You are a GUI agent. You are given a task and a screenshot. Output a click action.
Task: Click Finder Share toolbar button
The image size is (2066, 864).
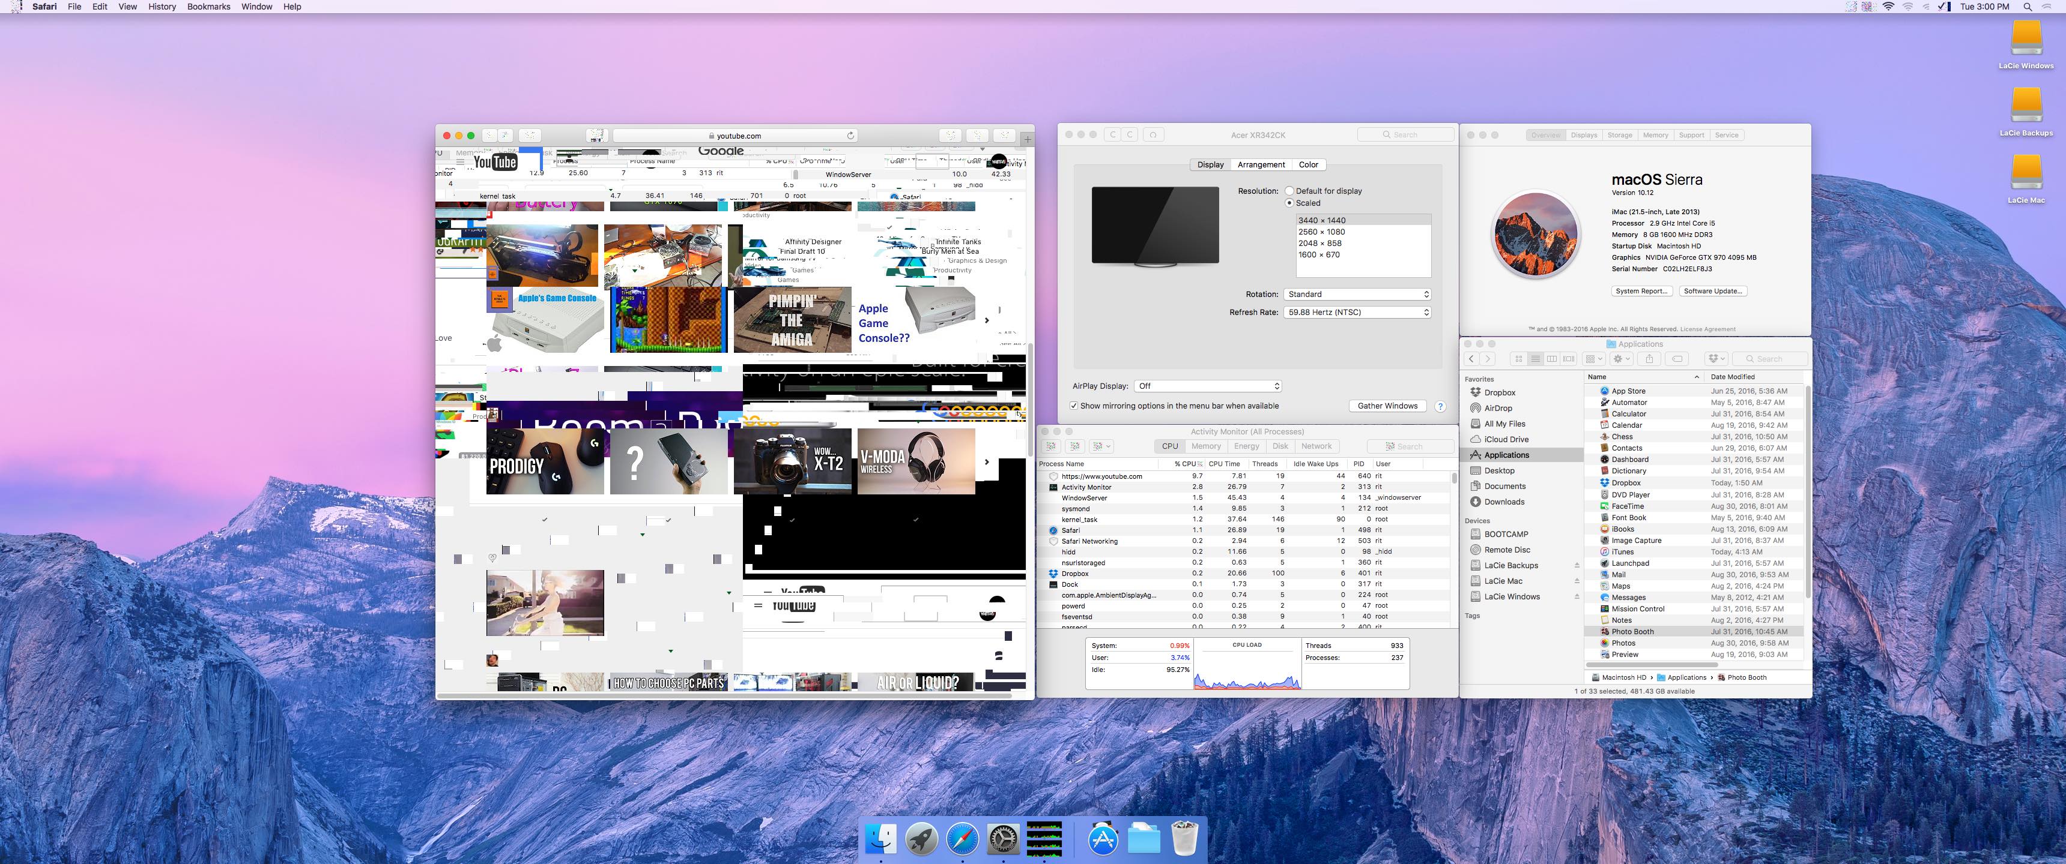(1649, 359)
